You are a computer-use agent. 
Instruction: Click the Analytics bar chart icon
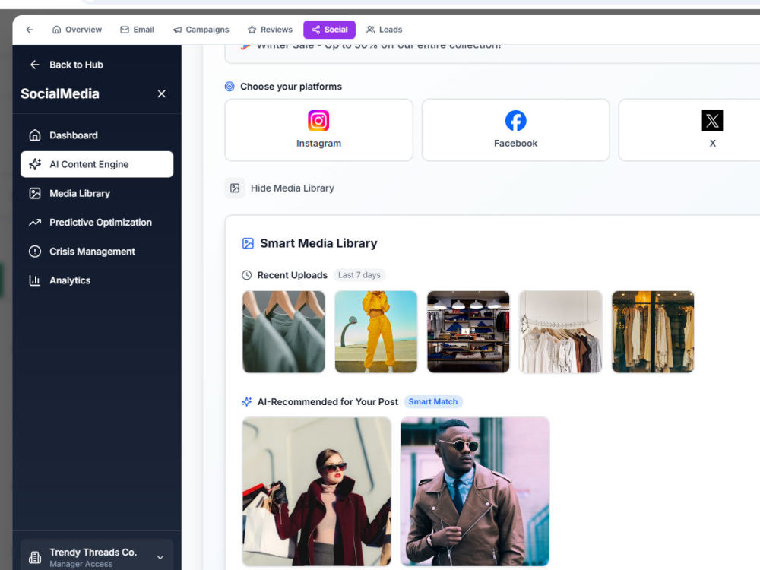pos(35,280)
